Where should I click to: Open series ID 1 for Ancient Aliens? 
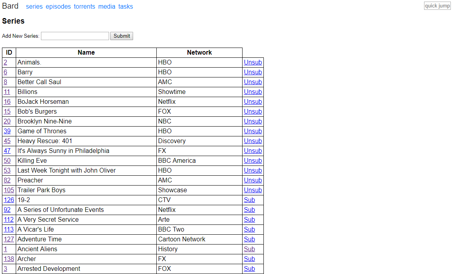[x=5, y=249]
